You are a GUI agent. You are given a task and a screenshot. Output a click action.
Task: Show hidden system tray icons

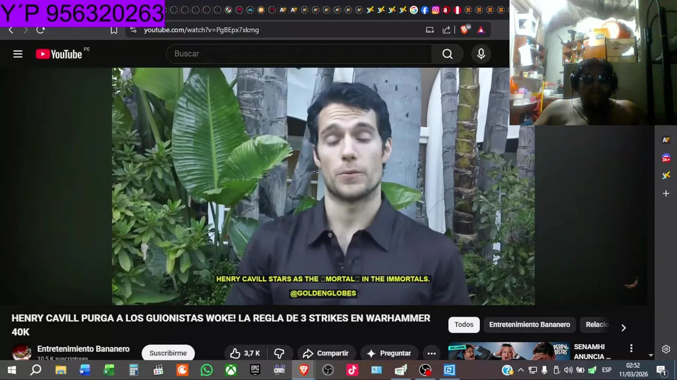pos(521,370)
